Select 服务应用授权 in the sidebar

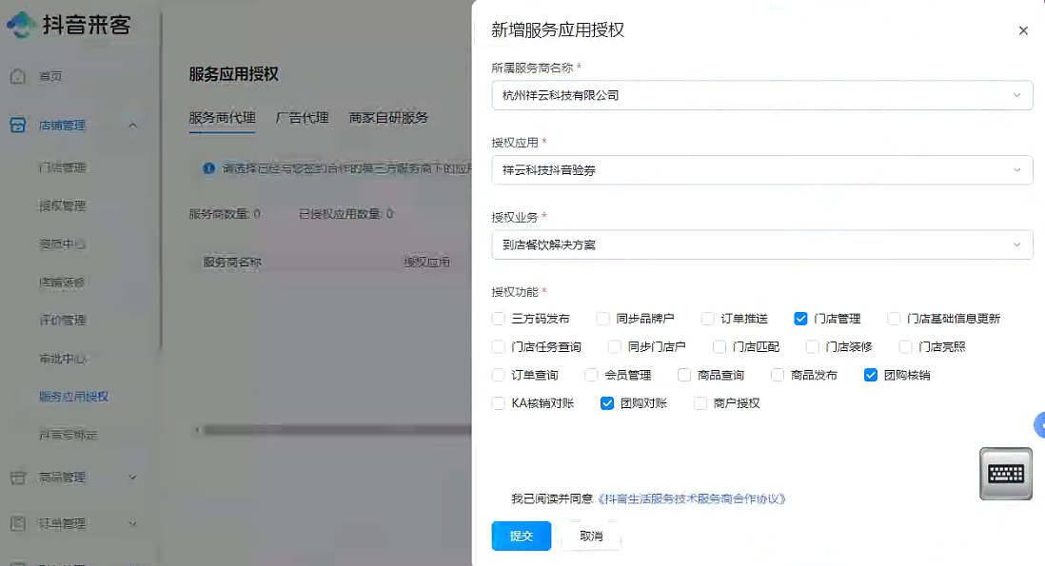tap(74, 397)
